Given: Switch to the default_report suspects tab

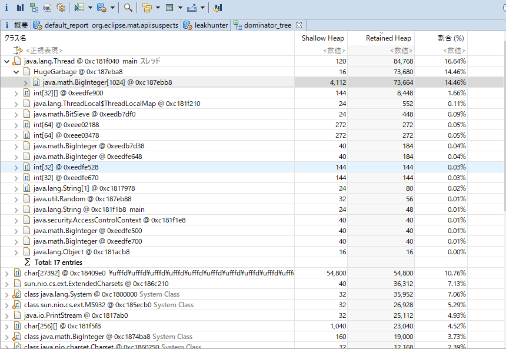Looking at the screenshot, I should (106, 25).
